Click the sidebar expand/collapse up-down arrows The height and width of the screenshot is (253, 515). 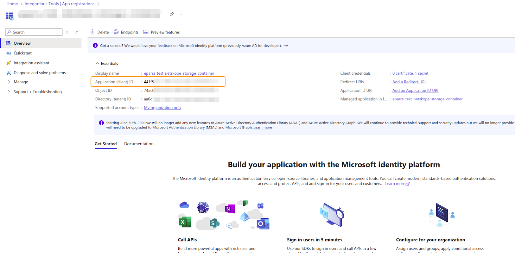67,32
